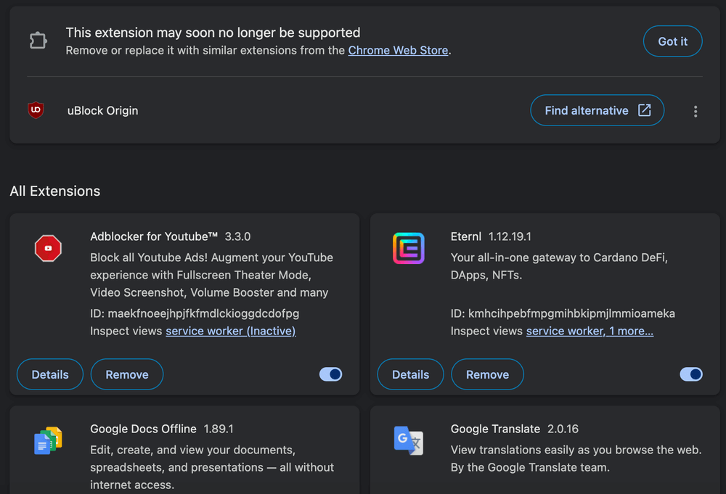This screenshot has width=726, height=494.
Task: Click the Google Translate icon
Action: 408,440
